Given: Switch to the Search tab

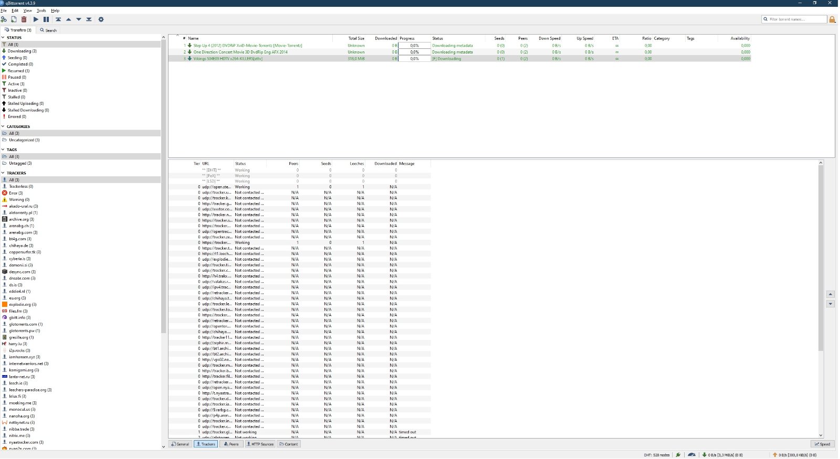Looking at the screenshot, I should point(48,30).
